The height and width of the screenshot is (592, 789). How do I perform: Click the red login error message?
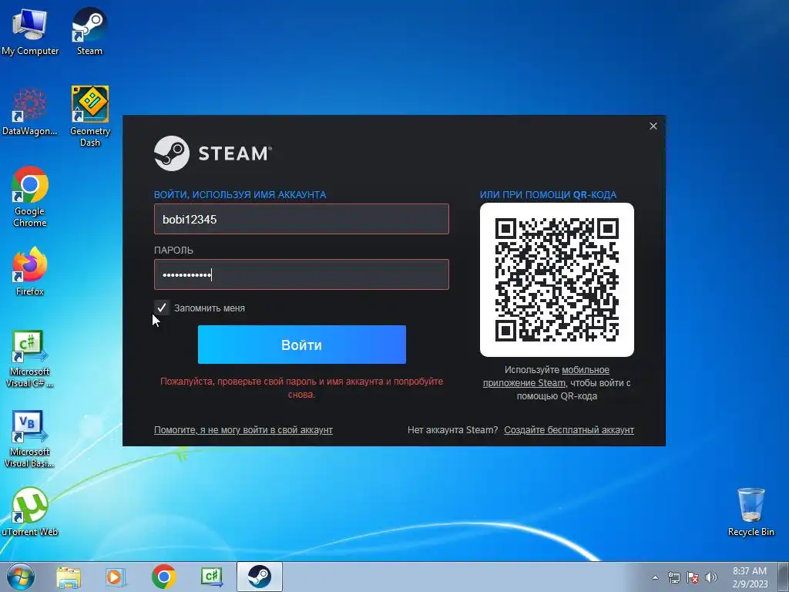tap(301, 388)
